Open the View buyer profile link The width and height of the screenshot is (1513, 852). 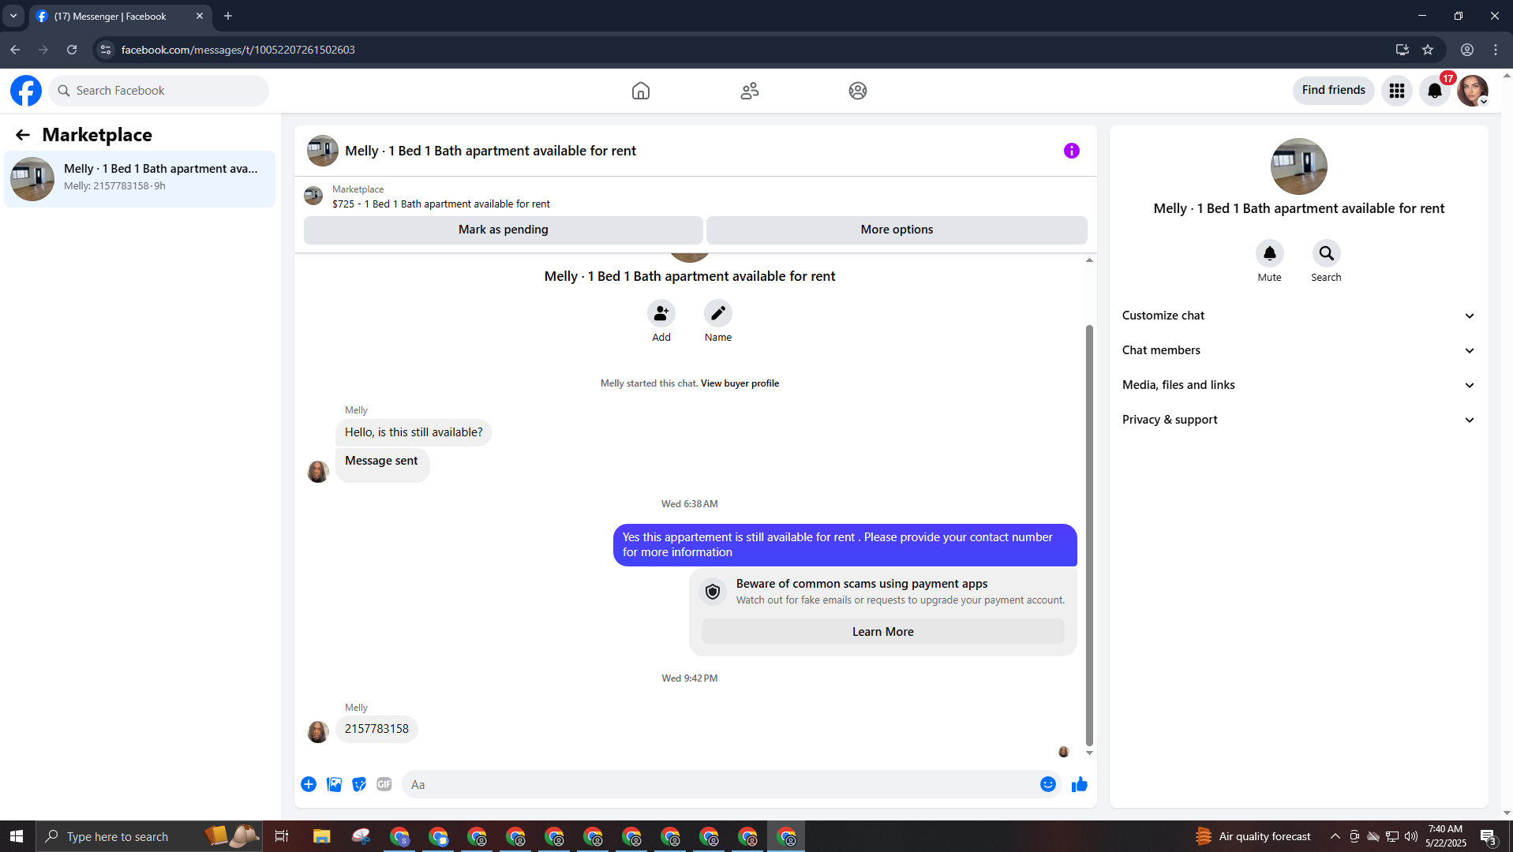click(740, 383)
